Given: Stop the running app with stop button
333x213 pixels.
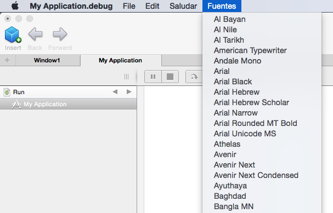Looking at the screenshot, I should (x=170, y=77).
